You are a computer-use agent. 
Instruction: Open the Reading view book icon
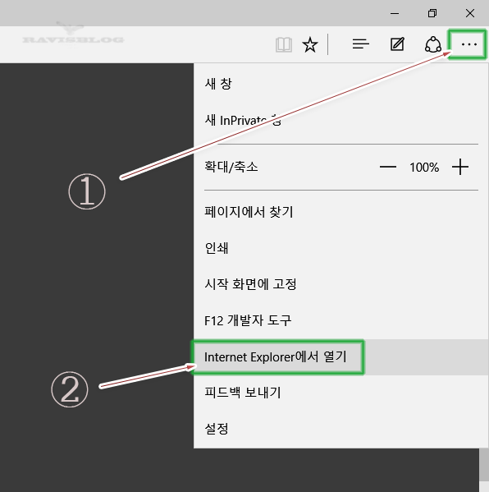pos(284,44)
